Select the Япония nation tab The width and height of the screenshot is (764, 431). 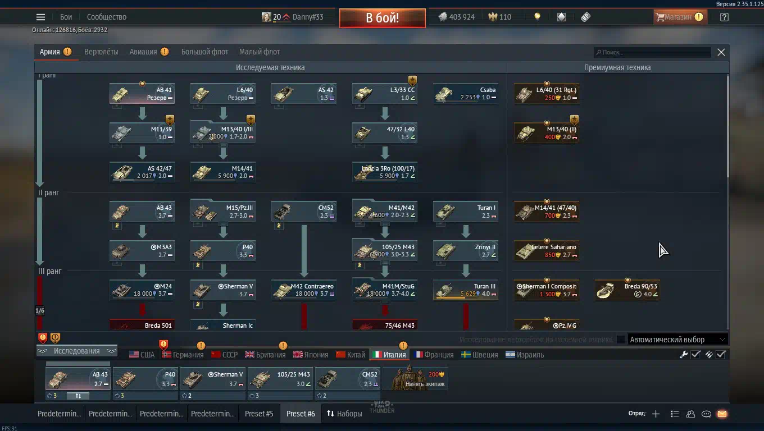tap(311, 355)
